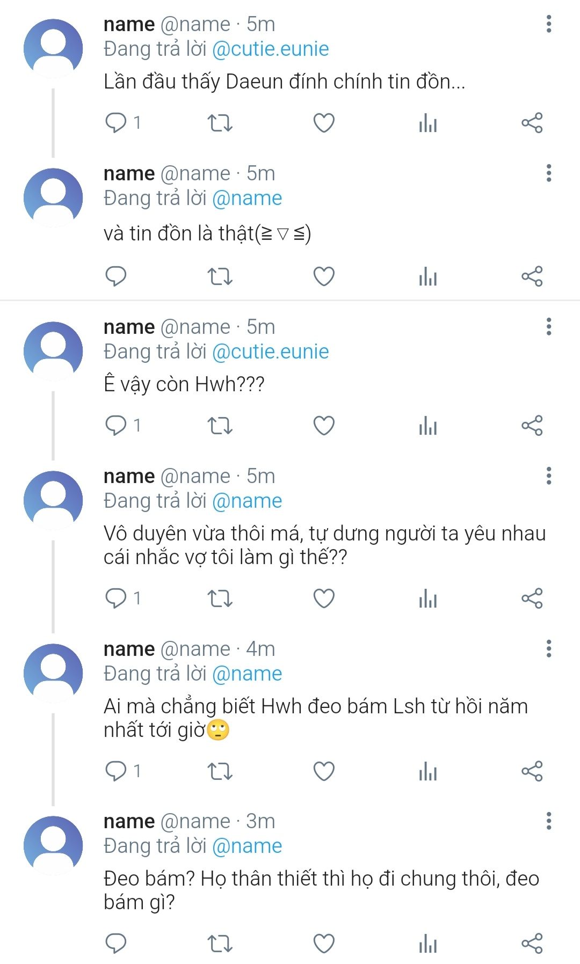The image size is (580, 964).
Task: Open more options for "Lần đầu thấy Daeun" tweet
Action: (548, 24)
